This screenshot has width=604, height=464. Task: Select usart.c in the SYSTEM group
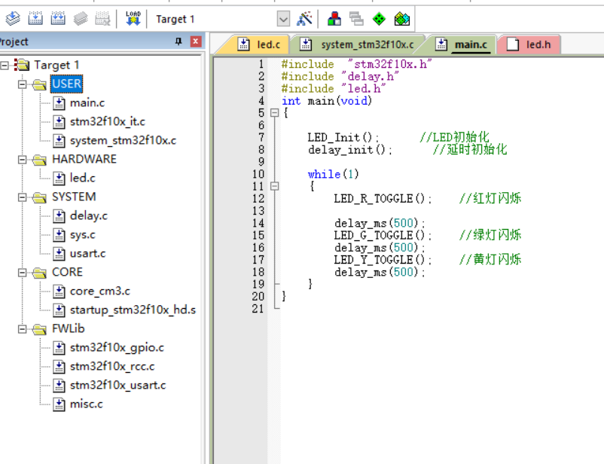pos(88,253)
